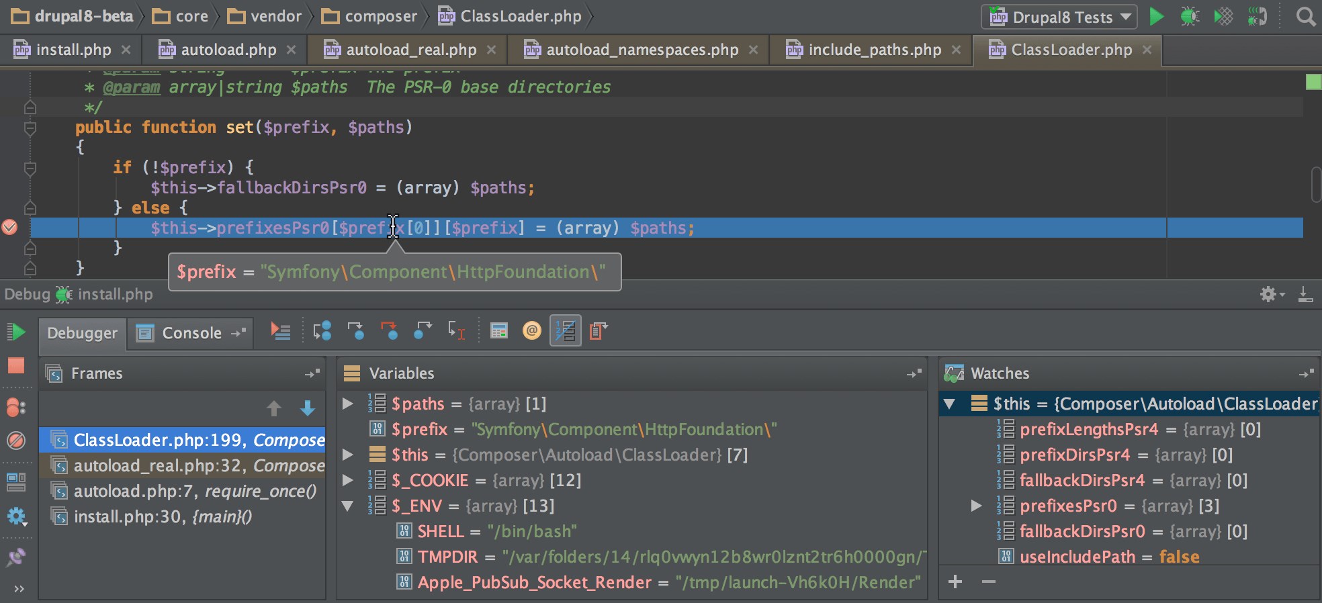Open the Console tab in debug panel
The width and height of the screenshot is (1322, 603).
(191, 333)
